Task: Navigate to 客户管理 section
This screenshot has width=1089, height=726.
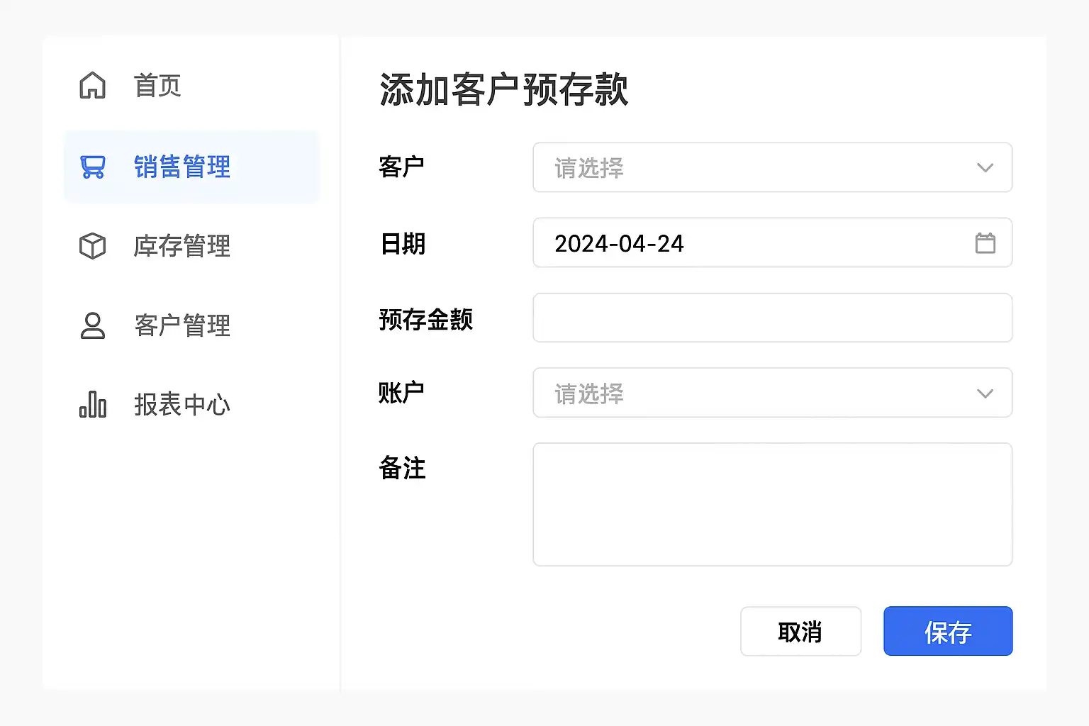Action: (182, 325)
